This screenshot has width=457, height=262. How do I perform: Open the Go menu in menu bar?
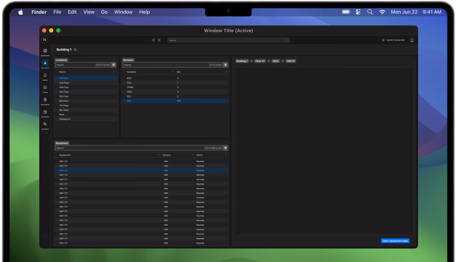pyautogui.click(x=104, y=12)
